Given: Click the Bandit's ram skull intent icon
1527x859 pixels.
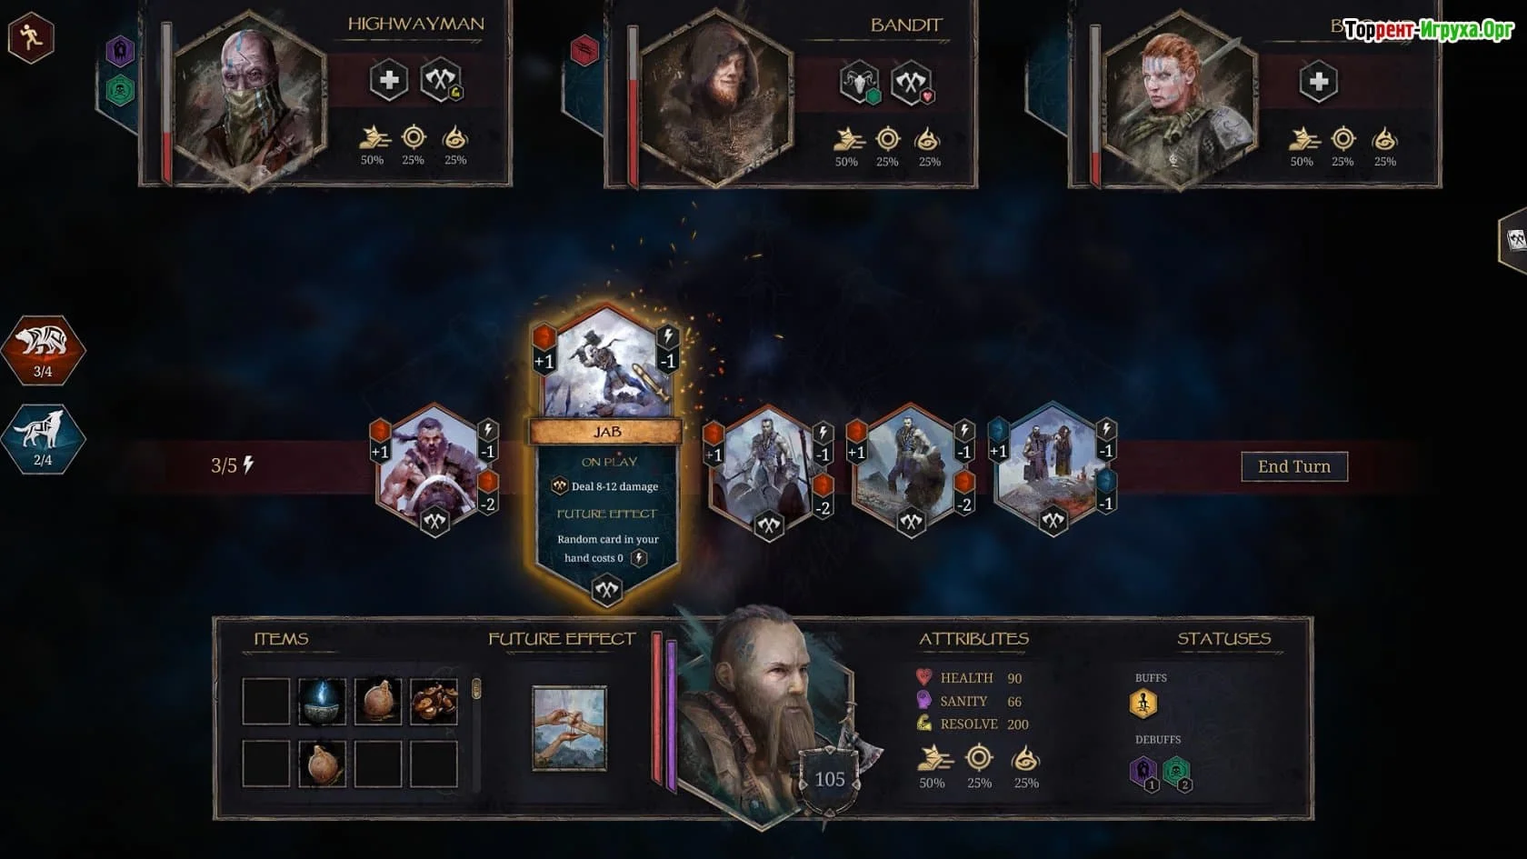Looking at the screenshot, I should 859,83.
